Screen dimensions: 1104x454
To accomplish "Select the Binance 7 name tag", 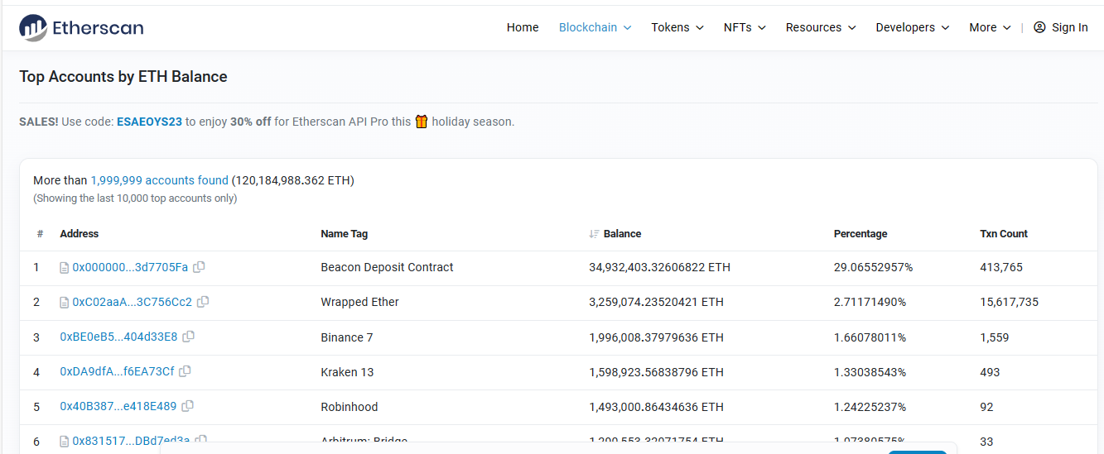I will (x=347, y=337).
